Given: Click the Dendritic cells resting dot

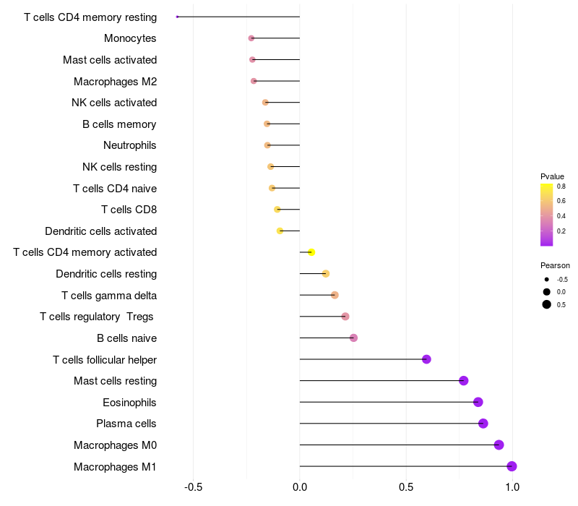Looking at the screenshot, I should click(326, 274).
